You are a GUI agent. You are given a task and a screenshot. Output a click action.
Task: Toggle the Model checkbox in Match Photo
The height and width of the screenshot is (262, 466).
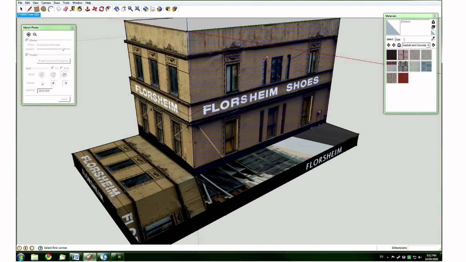point(27,55)
